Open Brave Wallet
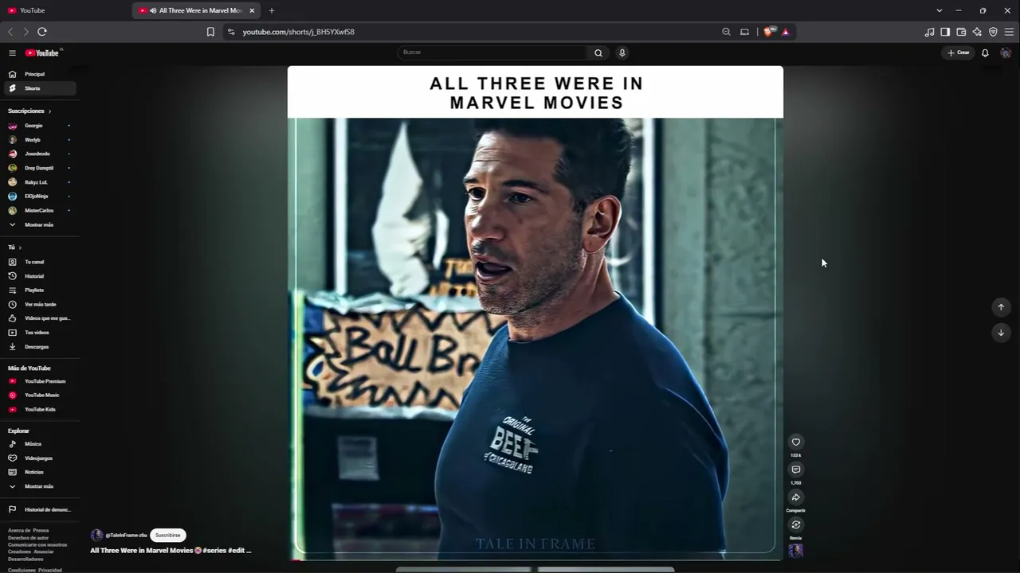The height and width of the screenshot is (573, 1020). (961, 32)
